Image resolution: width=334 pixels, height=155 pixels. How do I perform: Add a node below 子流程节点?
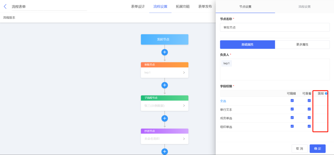pyautogui.click(x=164, y=118)
